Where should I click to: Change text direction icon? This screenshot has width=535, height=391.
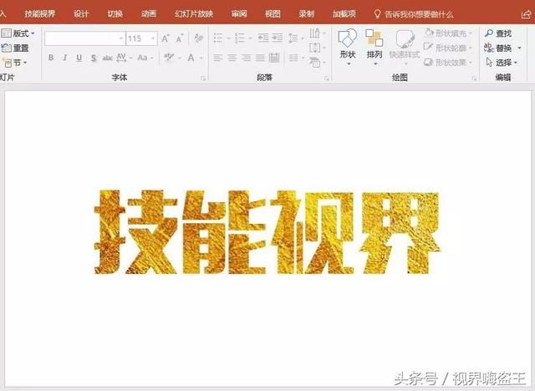pyautogui.click(x=315, y=33)
